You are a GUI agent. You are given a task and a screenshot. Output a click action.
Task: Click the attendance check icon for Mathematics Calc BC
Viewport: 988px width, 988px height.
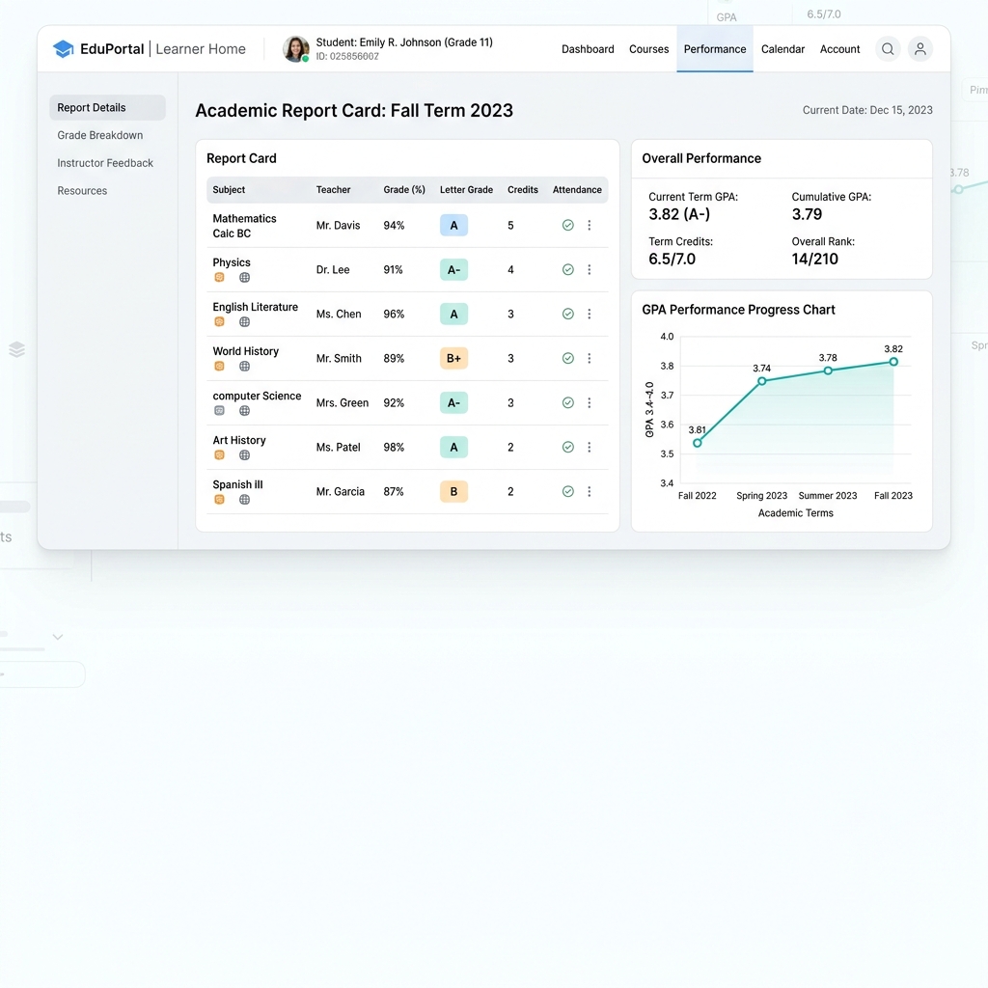567,225
